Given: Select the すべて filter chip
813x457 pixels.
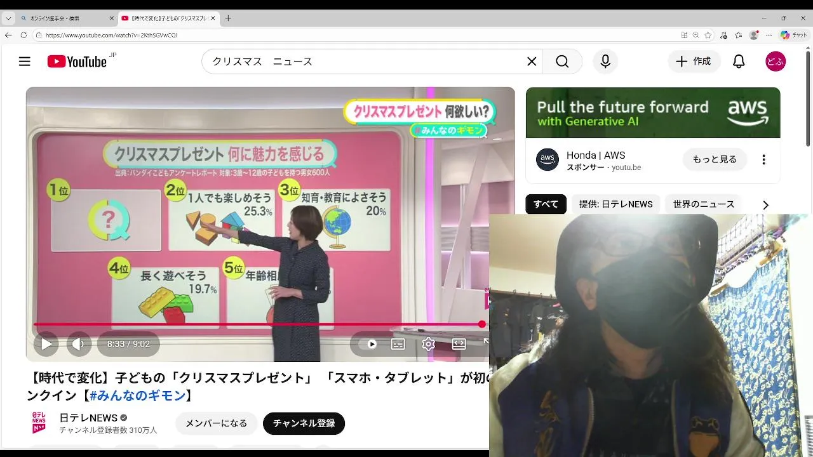Looking at the screenshot, I should tap(546, 204).
